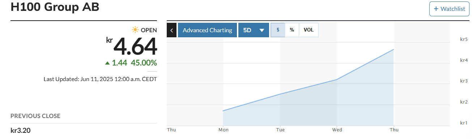Viewport: 472px width, 139px height.
Task: Click the sun OPEN market status icon
Action: (136, 30)
